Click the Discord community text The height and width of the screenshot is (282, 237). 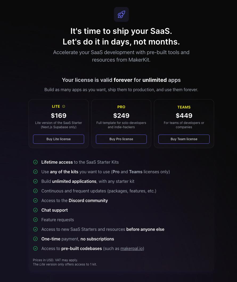pos(88,200)
